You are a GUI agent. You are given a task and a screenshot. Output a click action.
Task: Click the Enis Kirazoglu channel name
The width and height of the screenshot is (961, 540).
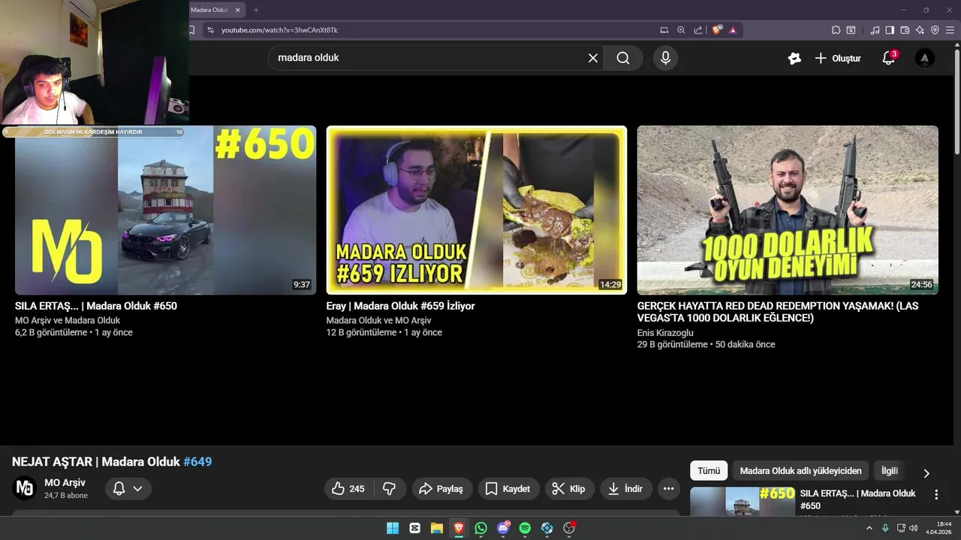click(x=665, y=333)
